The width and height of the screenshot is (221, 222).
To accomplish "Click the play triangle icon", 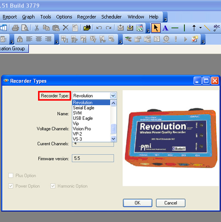I will 185,39.
